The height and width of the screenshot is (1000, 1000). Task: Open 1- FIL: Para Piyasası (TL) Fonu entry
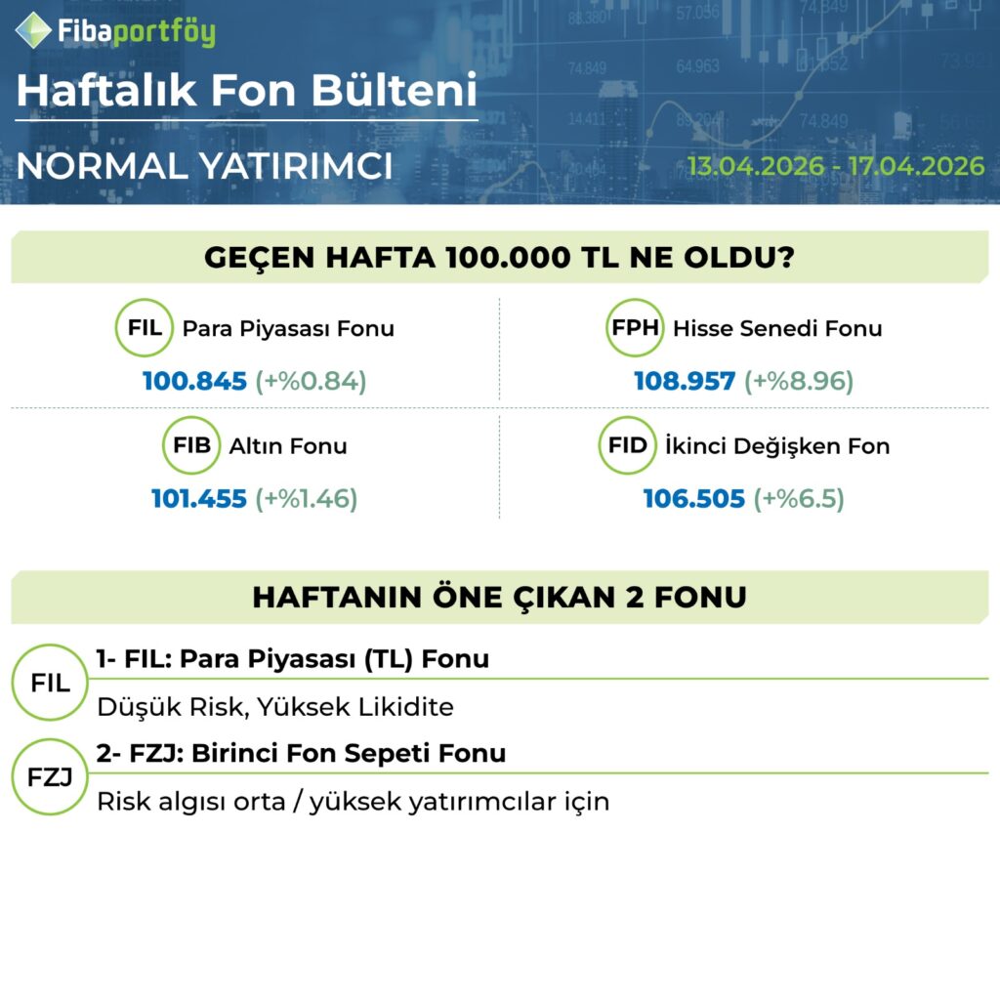[x=293, y=659]
